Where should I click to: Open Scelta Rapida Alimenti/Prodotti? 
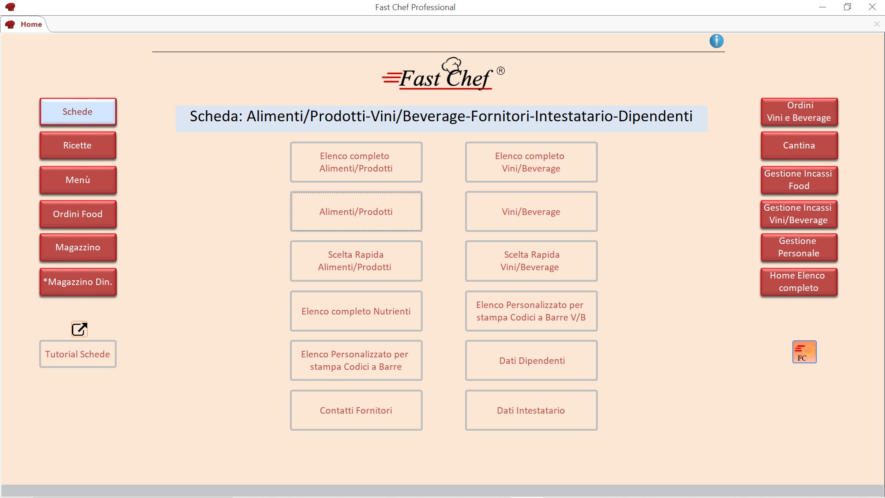[x=356, y=261]
